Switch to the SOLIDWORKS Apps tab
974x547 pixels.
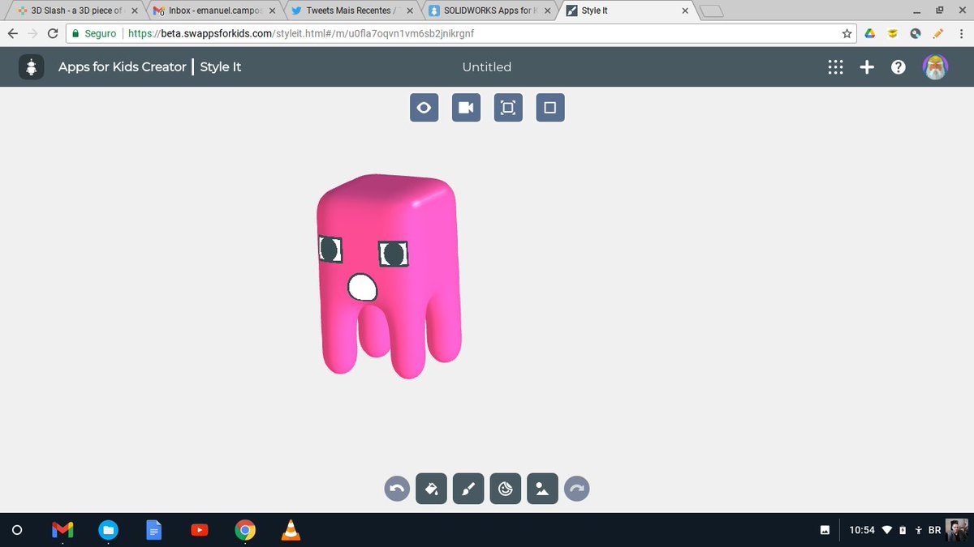[x=489, y=11]
